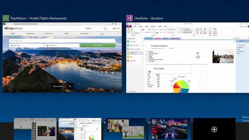Open the styles gallery dropdown arrow

pos(179,32)
